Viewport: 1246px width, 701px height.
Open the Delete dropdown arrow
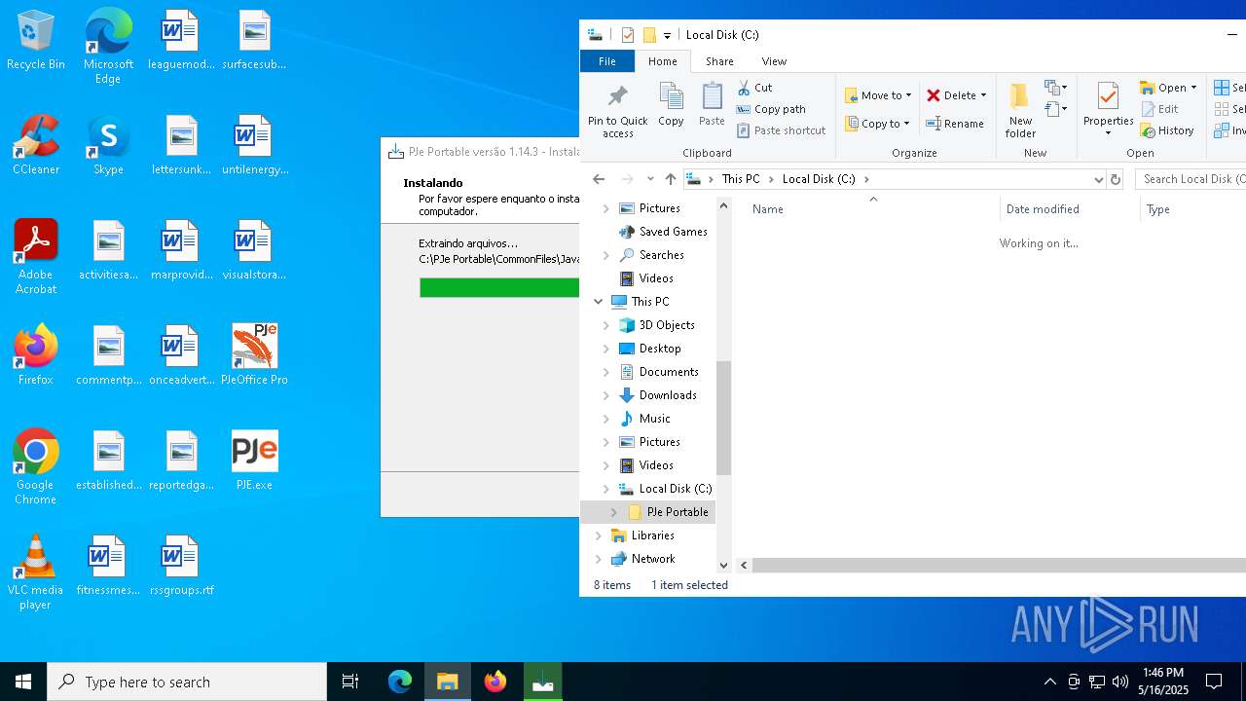(x=983, y=95)
